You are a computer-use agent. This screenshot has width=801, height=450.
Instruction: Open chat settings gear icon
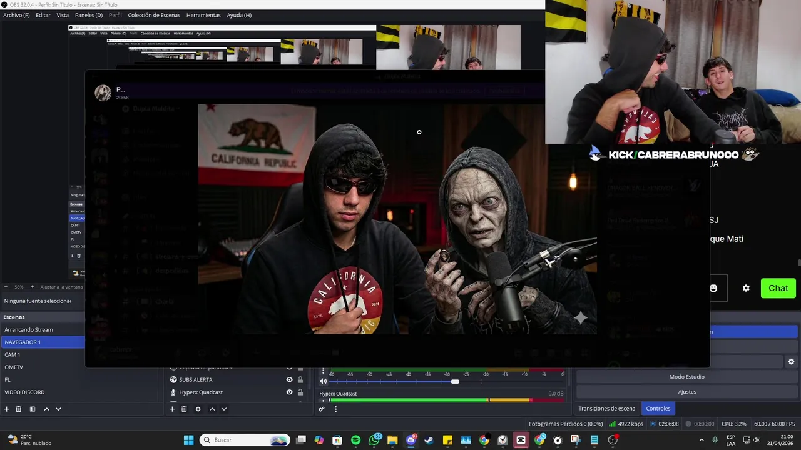[746, 288]
